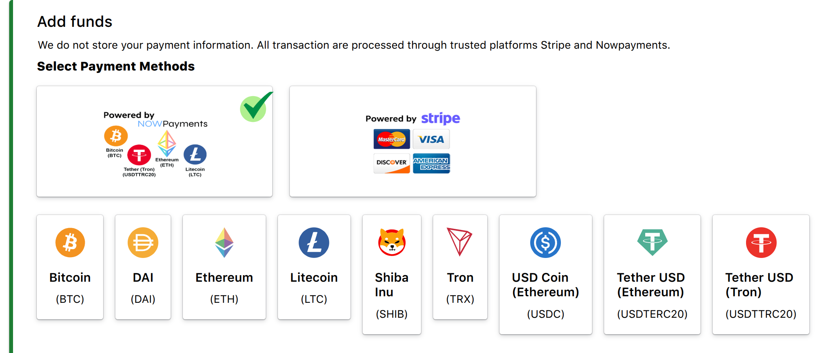Select the NOWPayments payment method card
The width and height of the screenshot is (830, 353).
(x=154, y=141)
